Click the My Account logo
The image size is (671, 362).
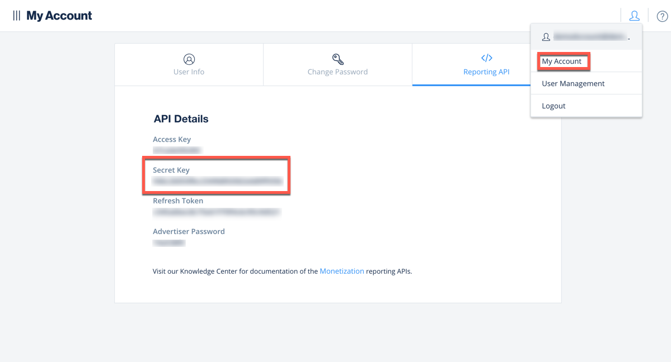[59, 16]
